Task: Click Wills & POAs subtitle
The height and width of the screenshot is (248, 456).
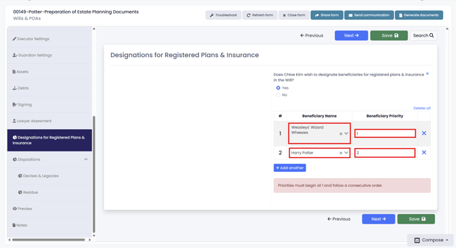Action: tap(27, 18)
